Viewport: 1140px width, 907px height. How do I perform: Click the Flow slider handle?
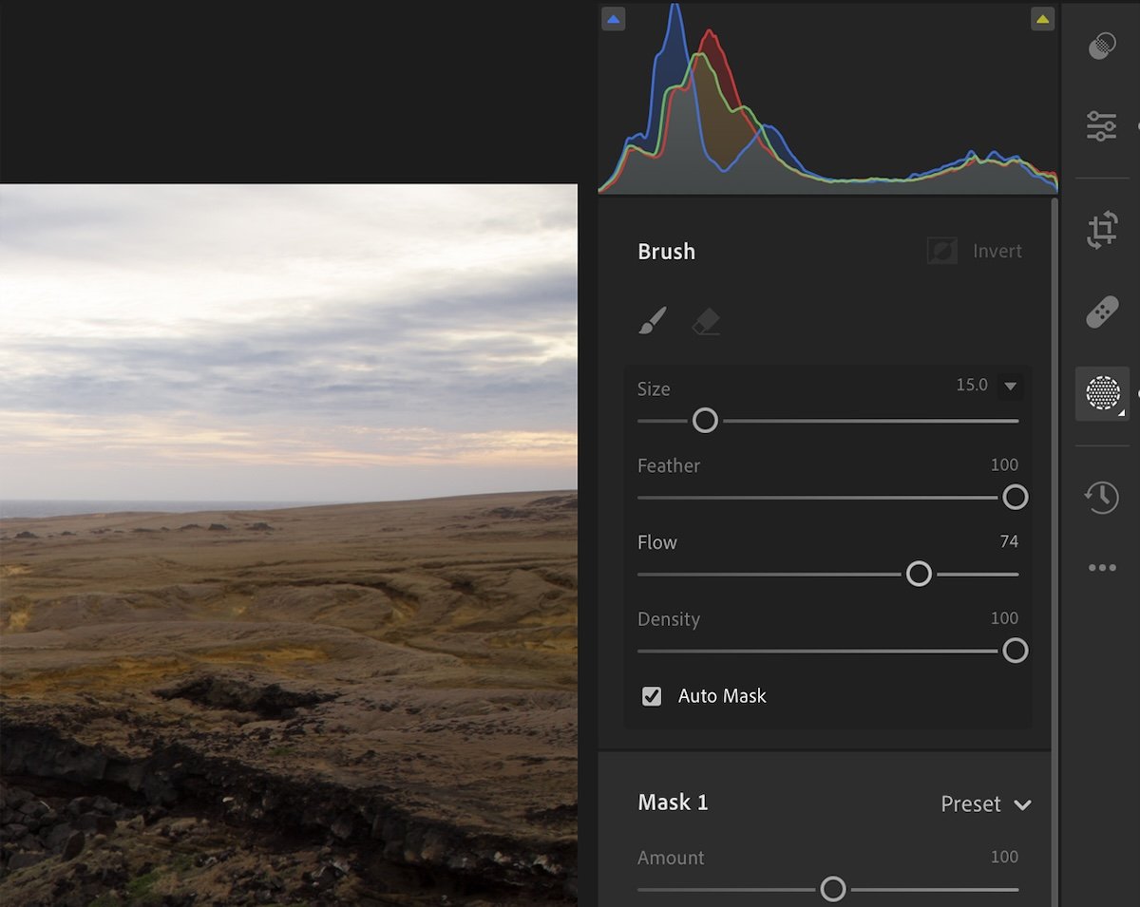click(x=919, y=574)
